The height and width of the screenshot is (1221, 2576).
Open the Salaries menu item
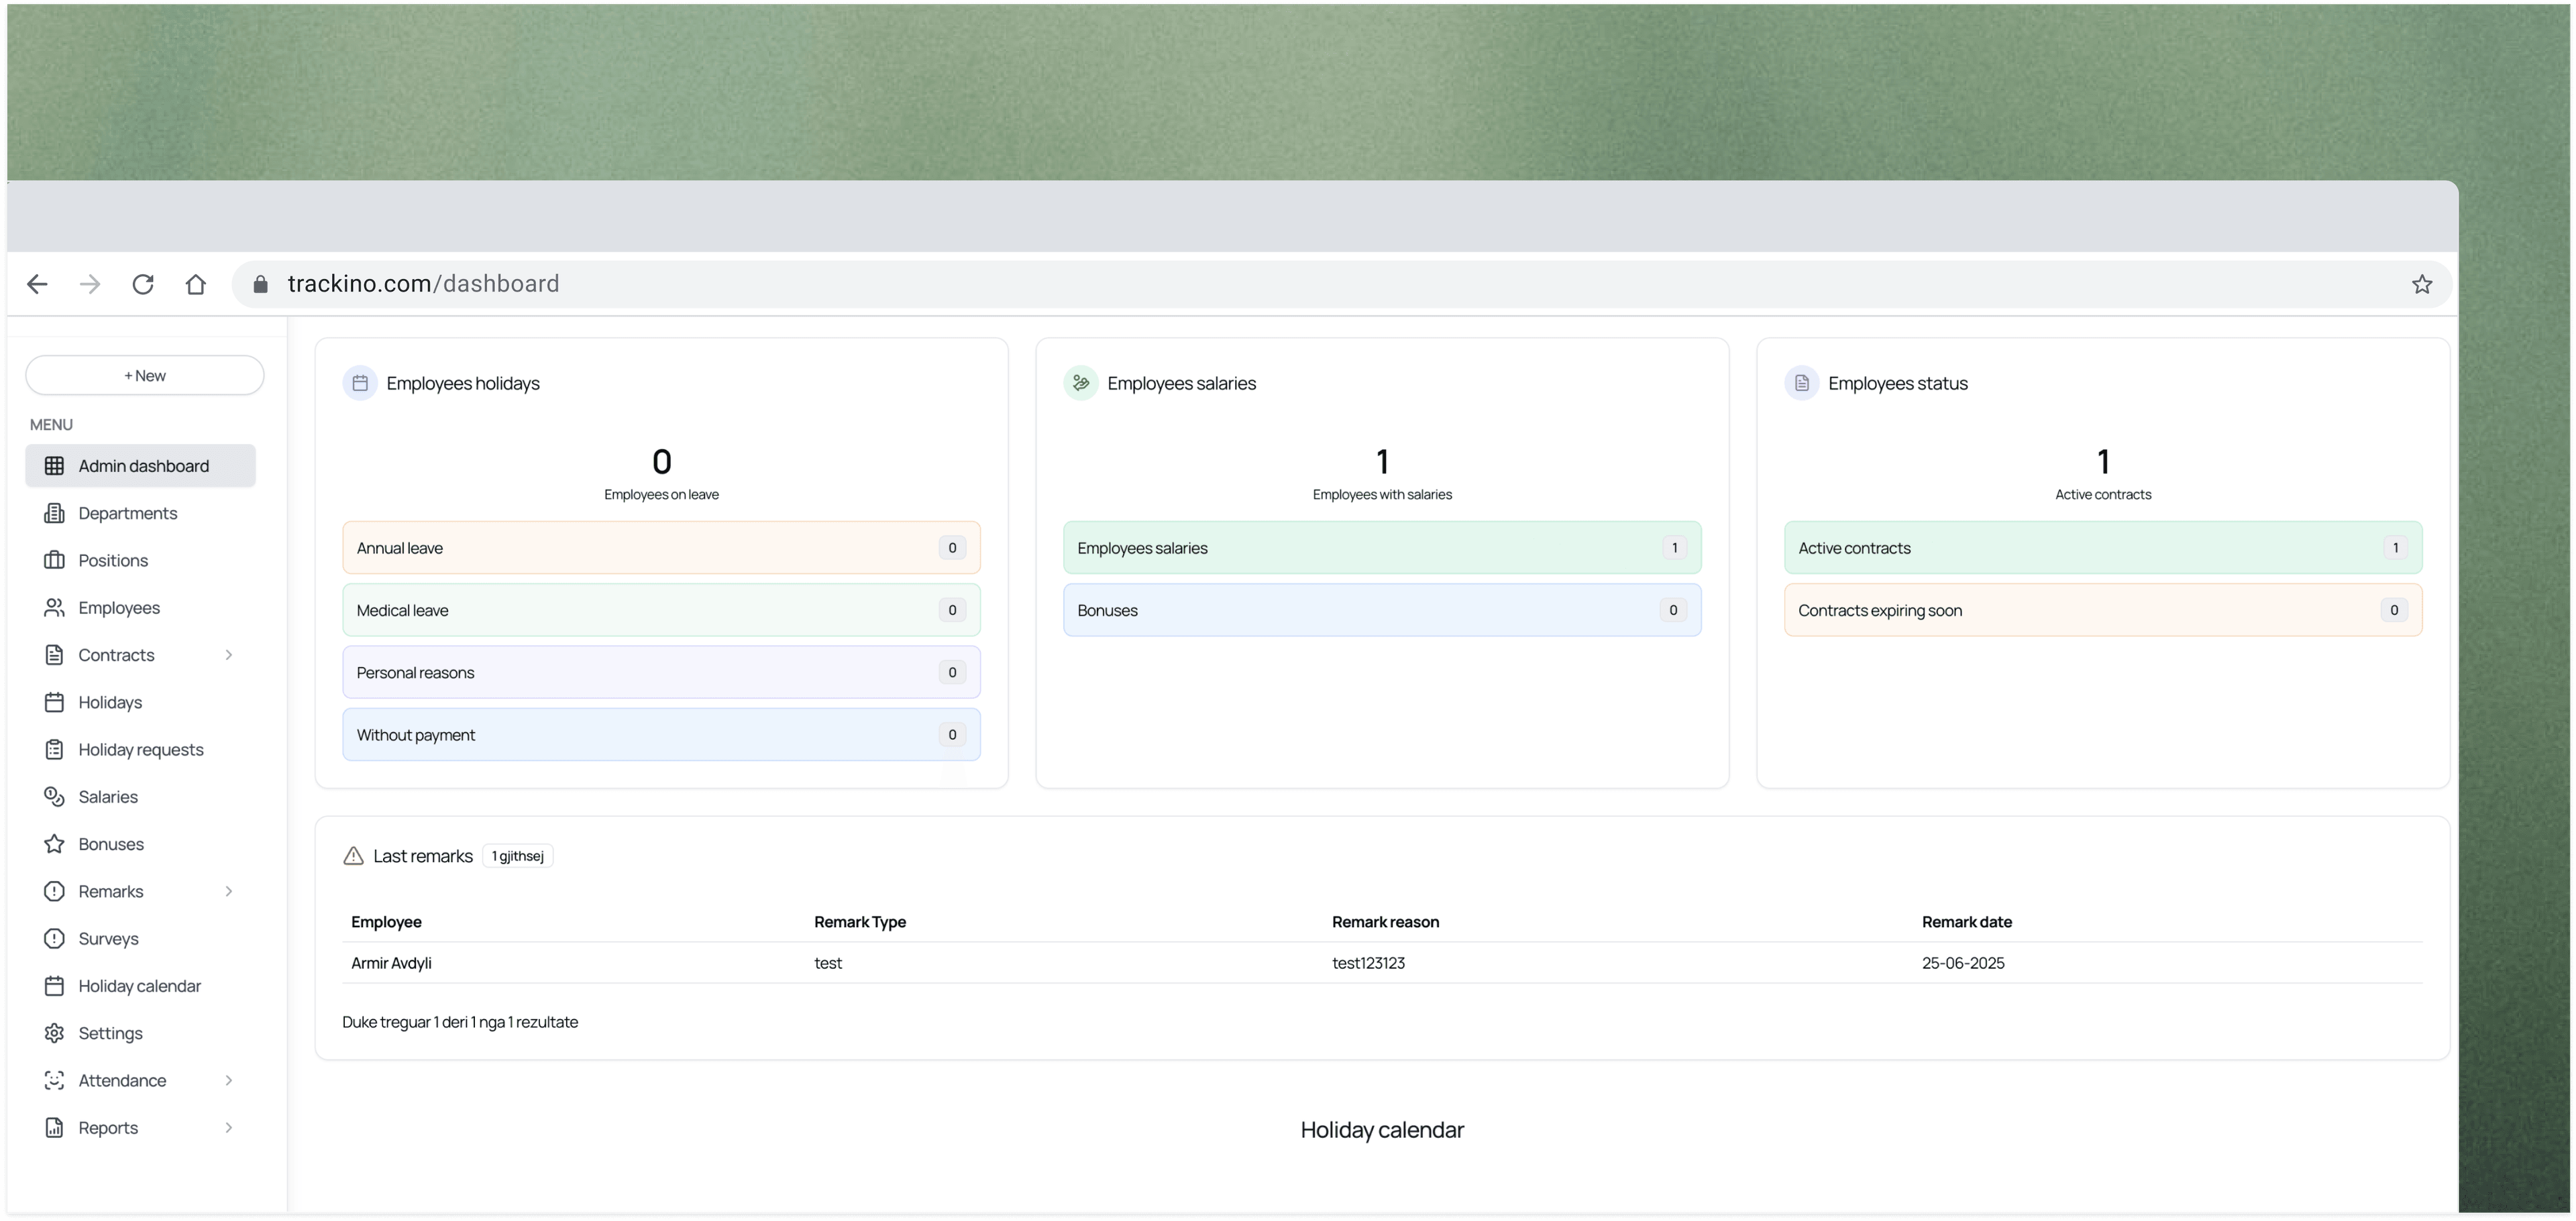108,797
